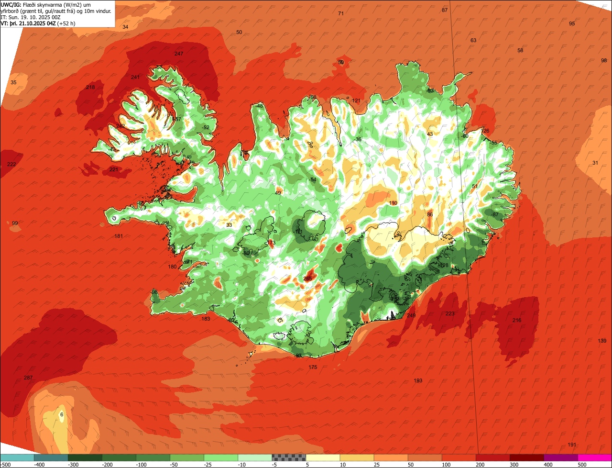
Task: Click the title line 'UWC/IG: Flæði skynvarma (W/m2) um'
Action: coord(45,4)
